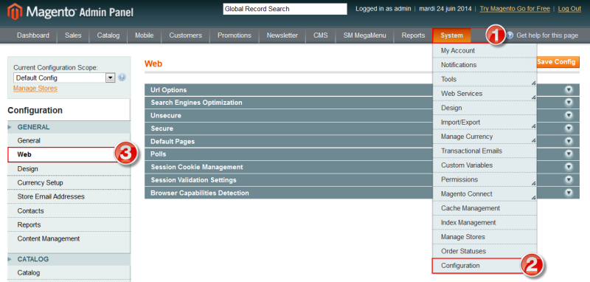Expand the Default Pages arrow icon

(569, 141)
